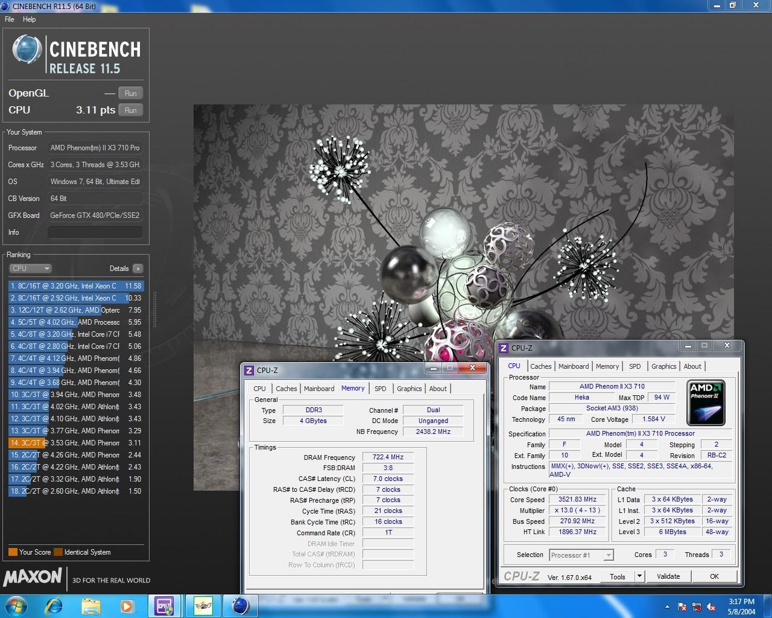This screenshot has width=772, height=618.
Task: Click the GFX Board field GeForce GTX 480
Action: pyautogui.click(x=95, y=215)
